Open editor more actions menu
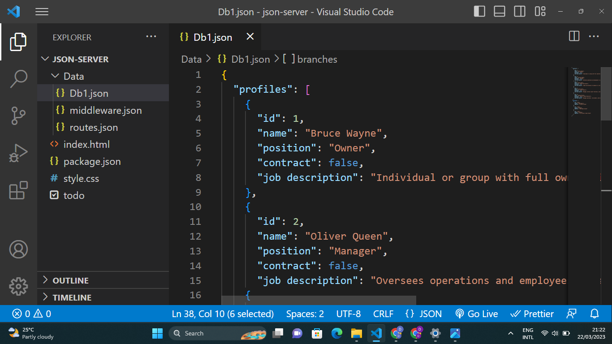The width and height of the screenshot is (612, 344). pyautogui.click(x=594, y=36)
